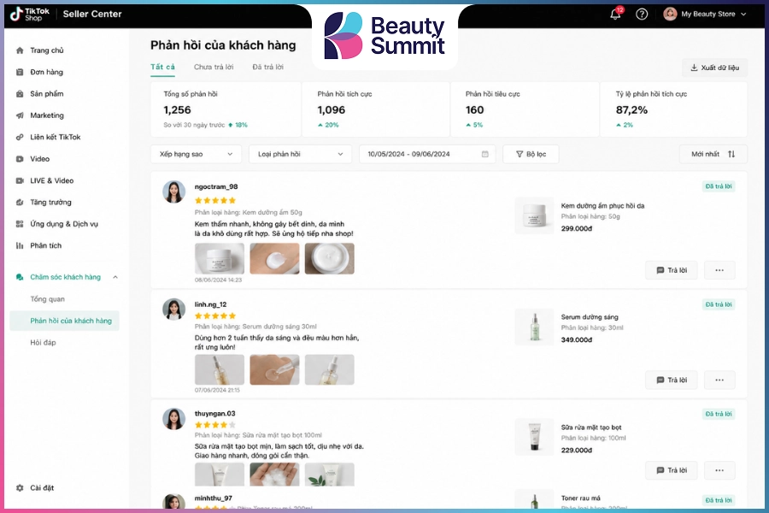Open the notifications bell
The height and width of the screenshot is (513, 769).
click(x=615, y=14)
